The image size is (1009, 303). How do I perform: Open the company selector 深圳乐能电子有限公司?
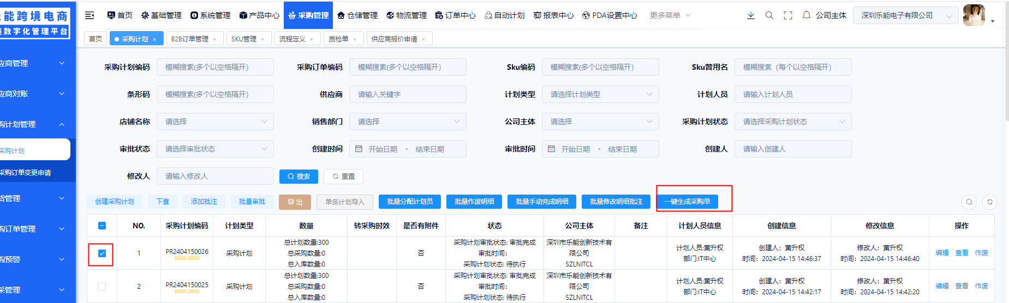pyautogui.click(x=905, y=15)
